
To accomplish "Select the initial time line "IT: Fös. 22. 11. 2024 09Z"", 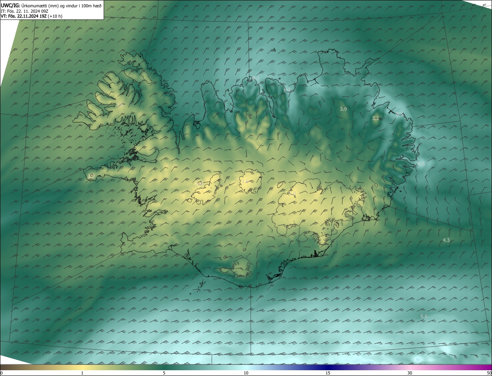I will (x=24, y=11).
